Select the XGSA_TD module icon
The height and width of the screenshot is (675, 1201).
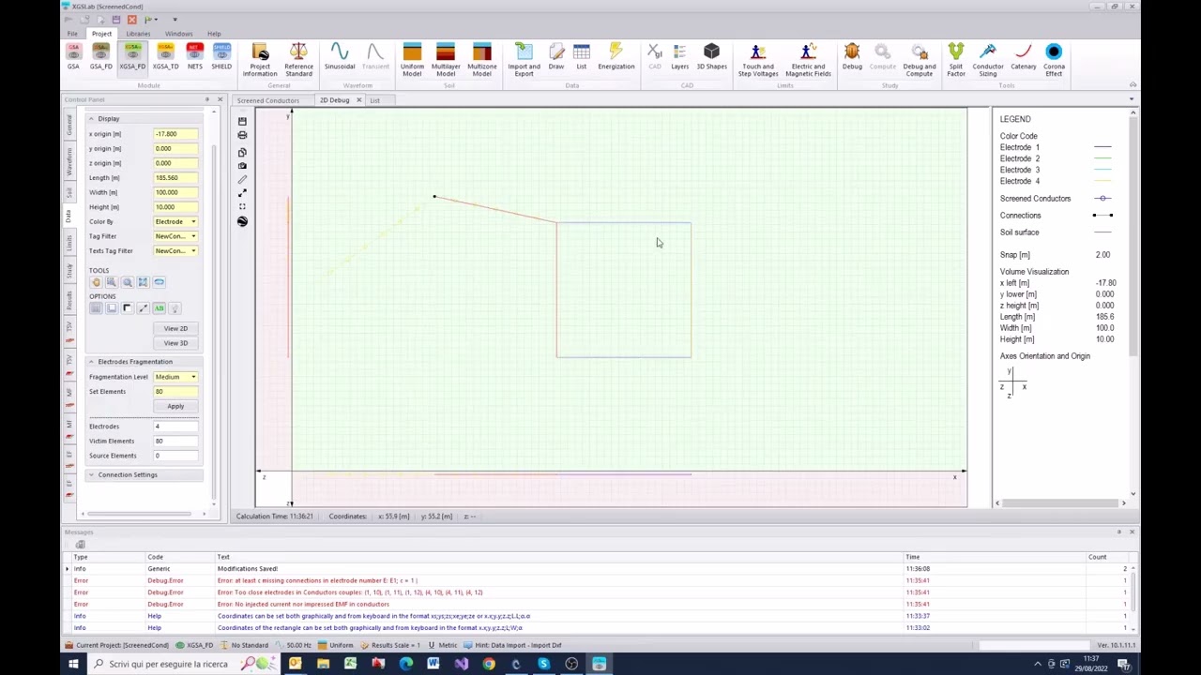(x=165, y=56)
